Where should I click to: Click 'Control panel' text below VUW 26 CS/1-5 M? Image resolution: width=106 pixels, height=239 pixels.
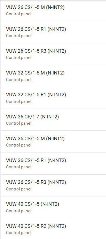(x=18, y=14)
